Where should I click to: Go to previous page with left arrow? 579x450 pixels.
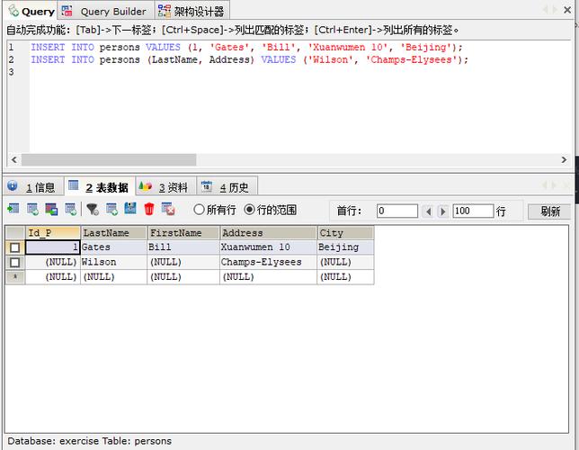coord(428,211)
